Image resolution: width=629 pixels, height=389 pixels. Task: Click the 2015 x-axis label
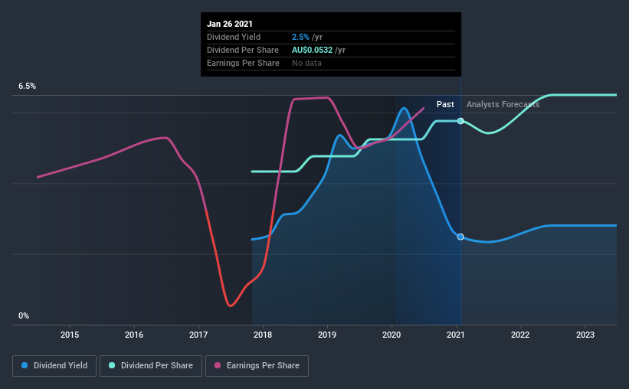pos(70,335)
